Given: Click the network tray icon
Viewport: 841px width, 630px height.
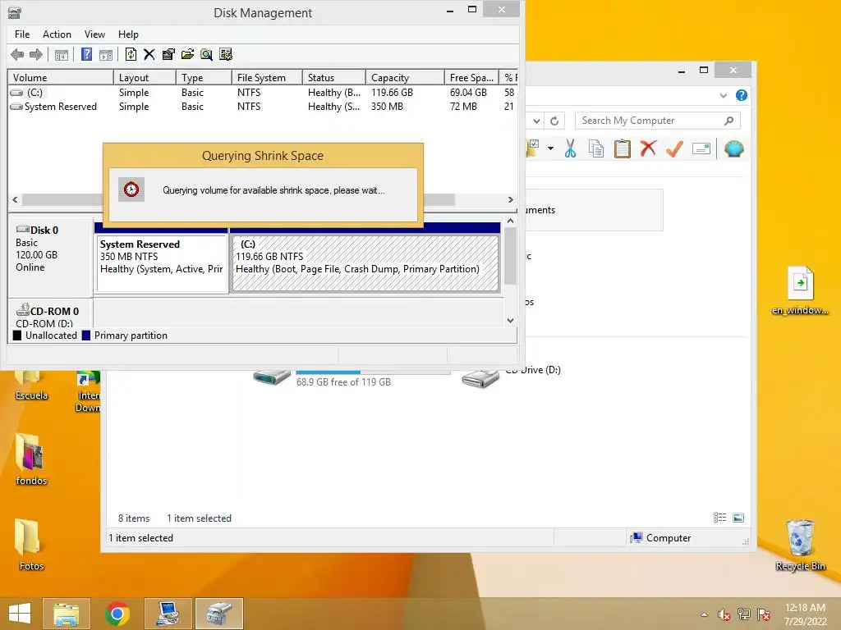Looking at the screenshot, I should (x=744, y=614).
